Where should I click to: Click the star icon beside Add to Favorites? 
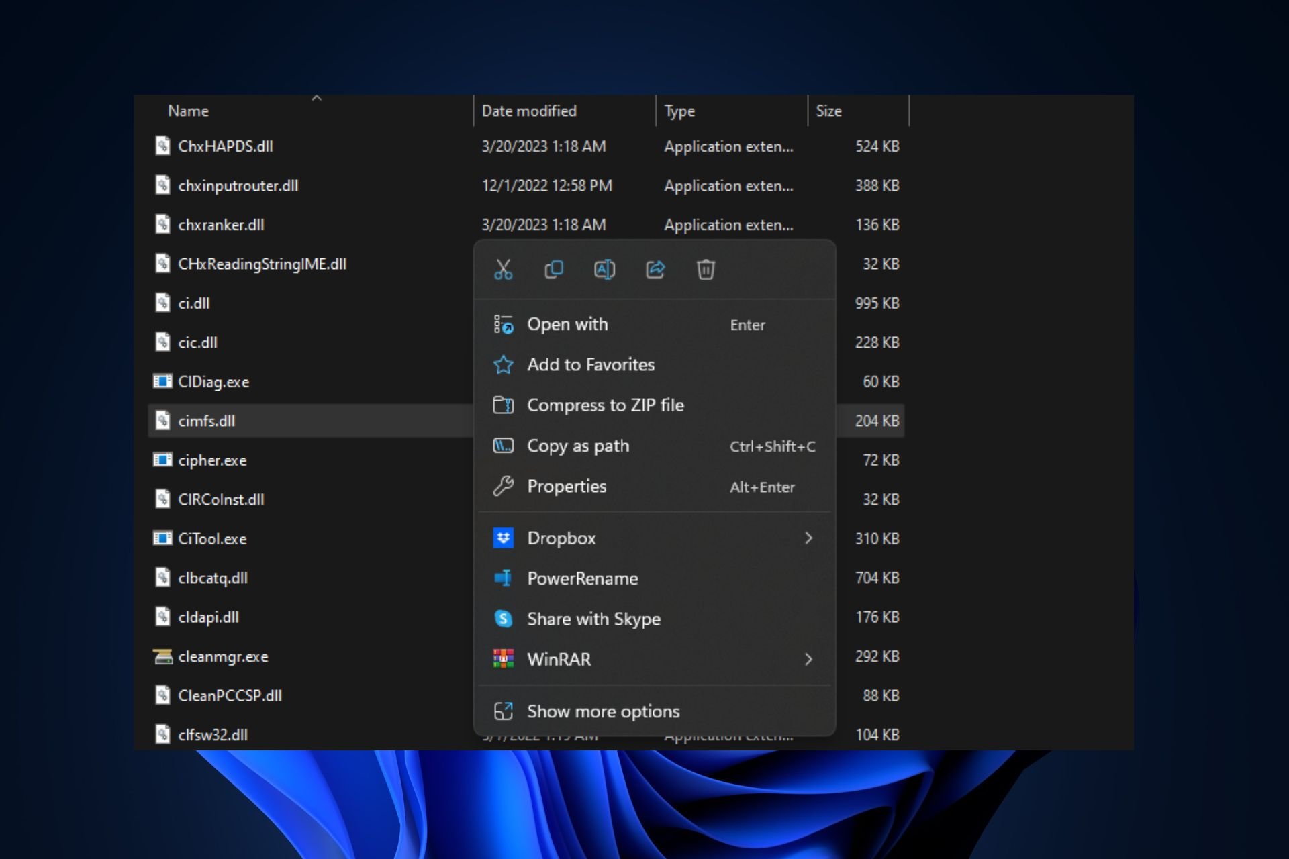click(504, 365)
